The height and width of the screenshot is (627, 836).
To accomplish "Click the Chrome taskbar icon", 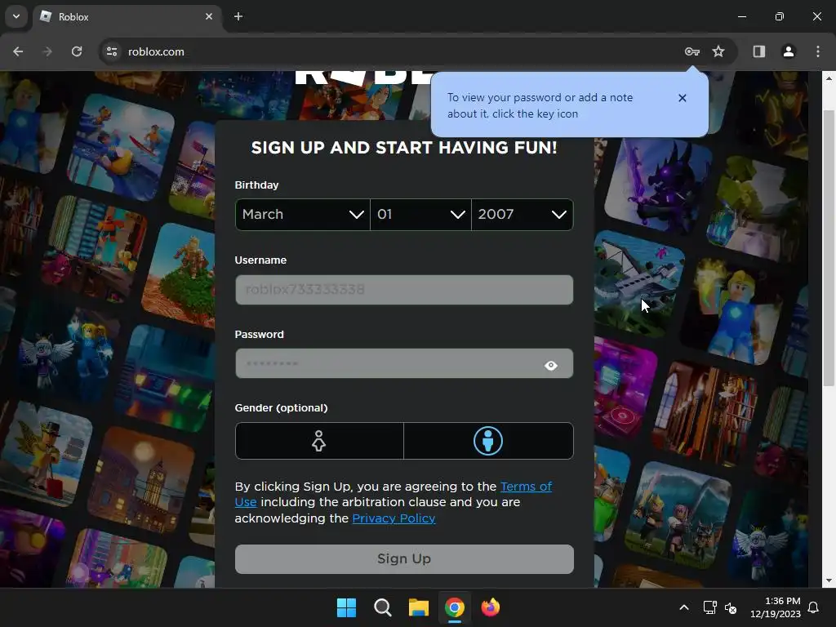I will 455,607.
